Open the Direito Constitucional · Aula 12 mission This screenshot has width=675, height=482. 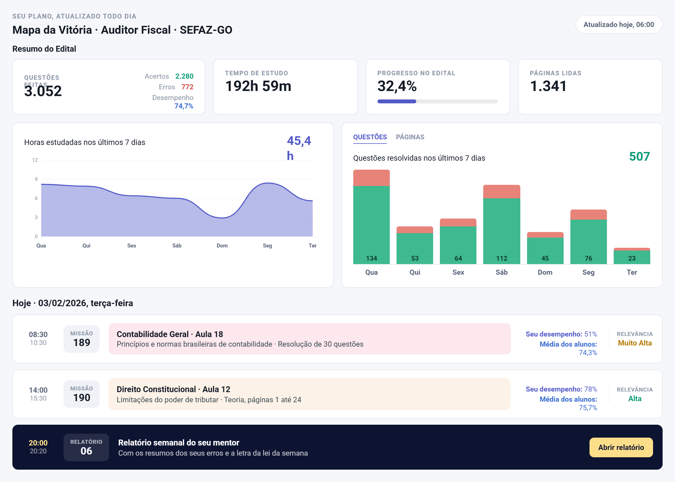309,394
